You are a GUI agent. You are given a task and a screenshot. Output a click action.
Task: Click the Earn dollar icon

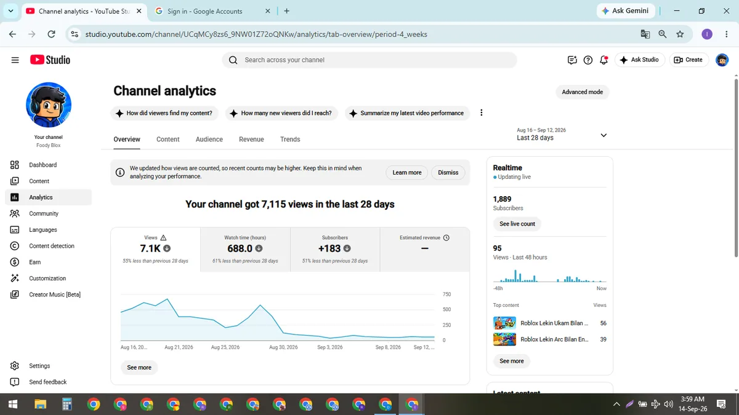coord(15,262)
